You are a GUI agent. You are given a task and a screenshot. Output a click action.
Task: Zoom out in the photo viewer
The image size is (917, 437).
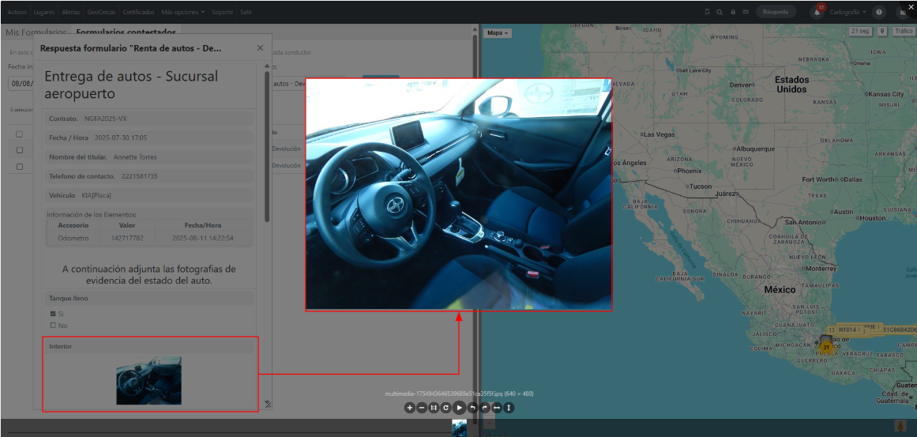(422, 408)
